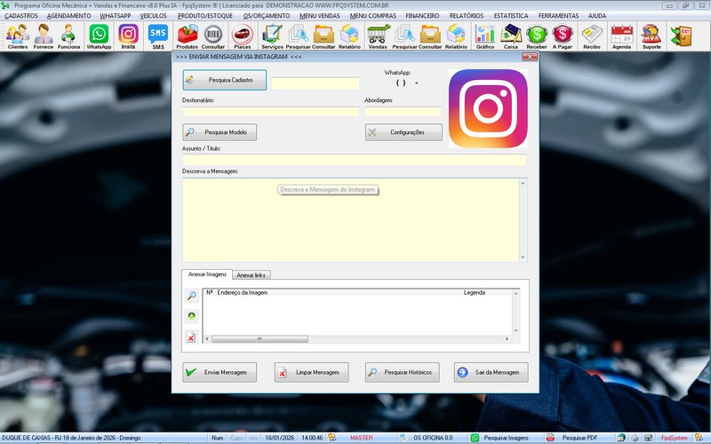
Task: Open the red A Pagar icon
Action: (x=563, y=36)
